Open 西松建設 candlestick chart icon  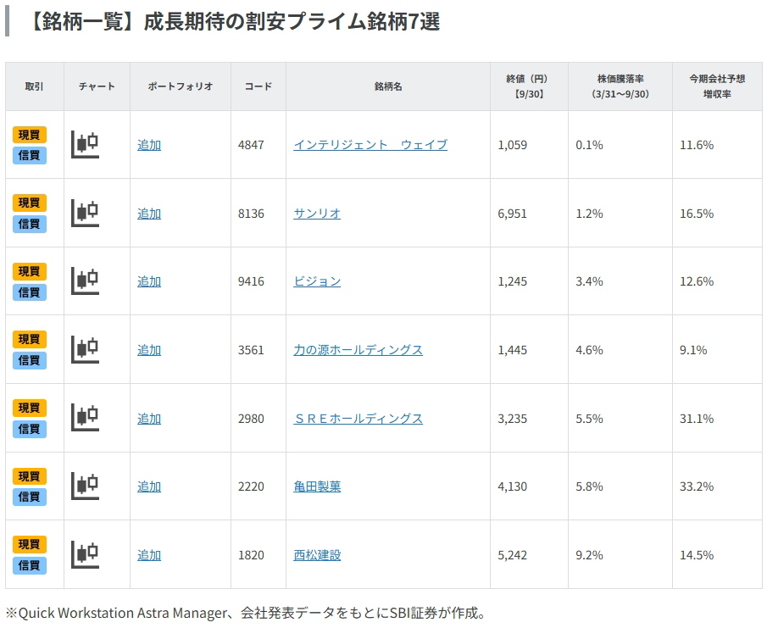point(85,554)
